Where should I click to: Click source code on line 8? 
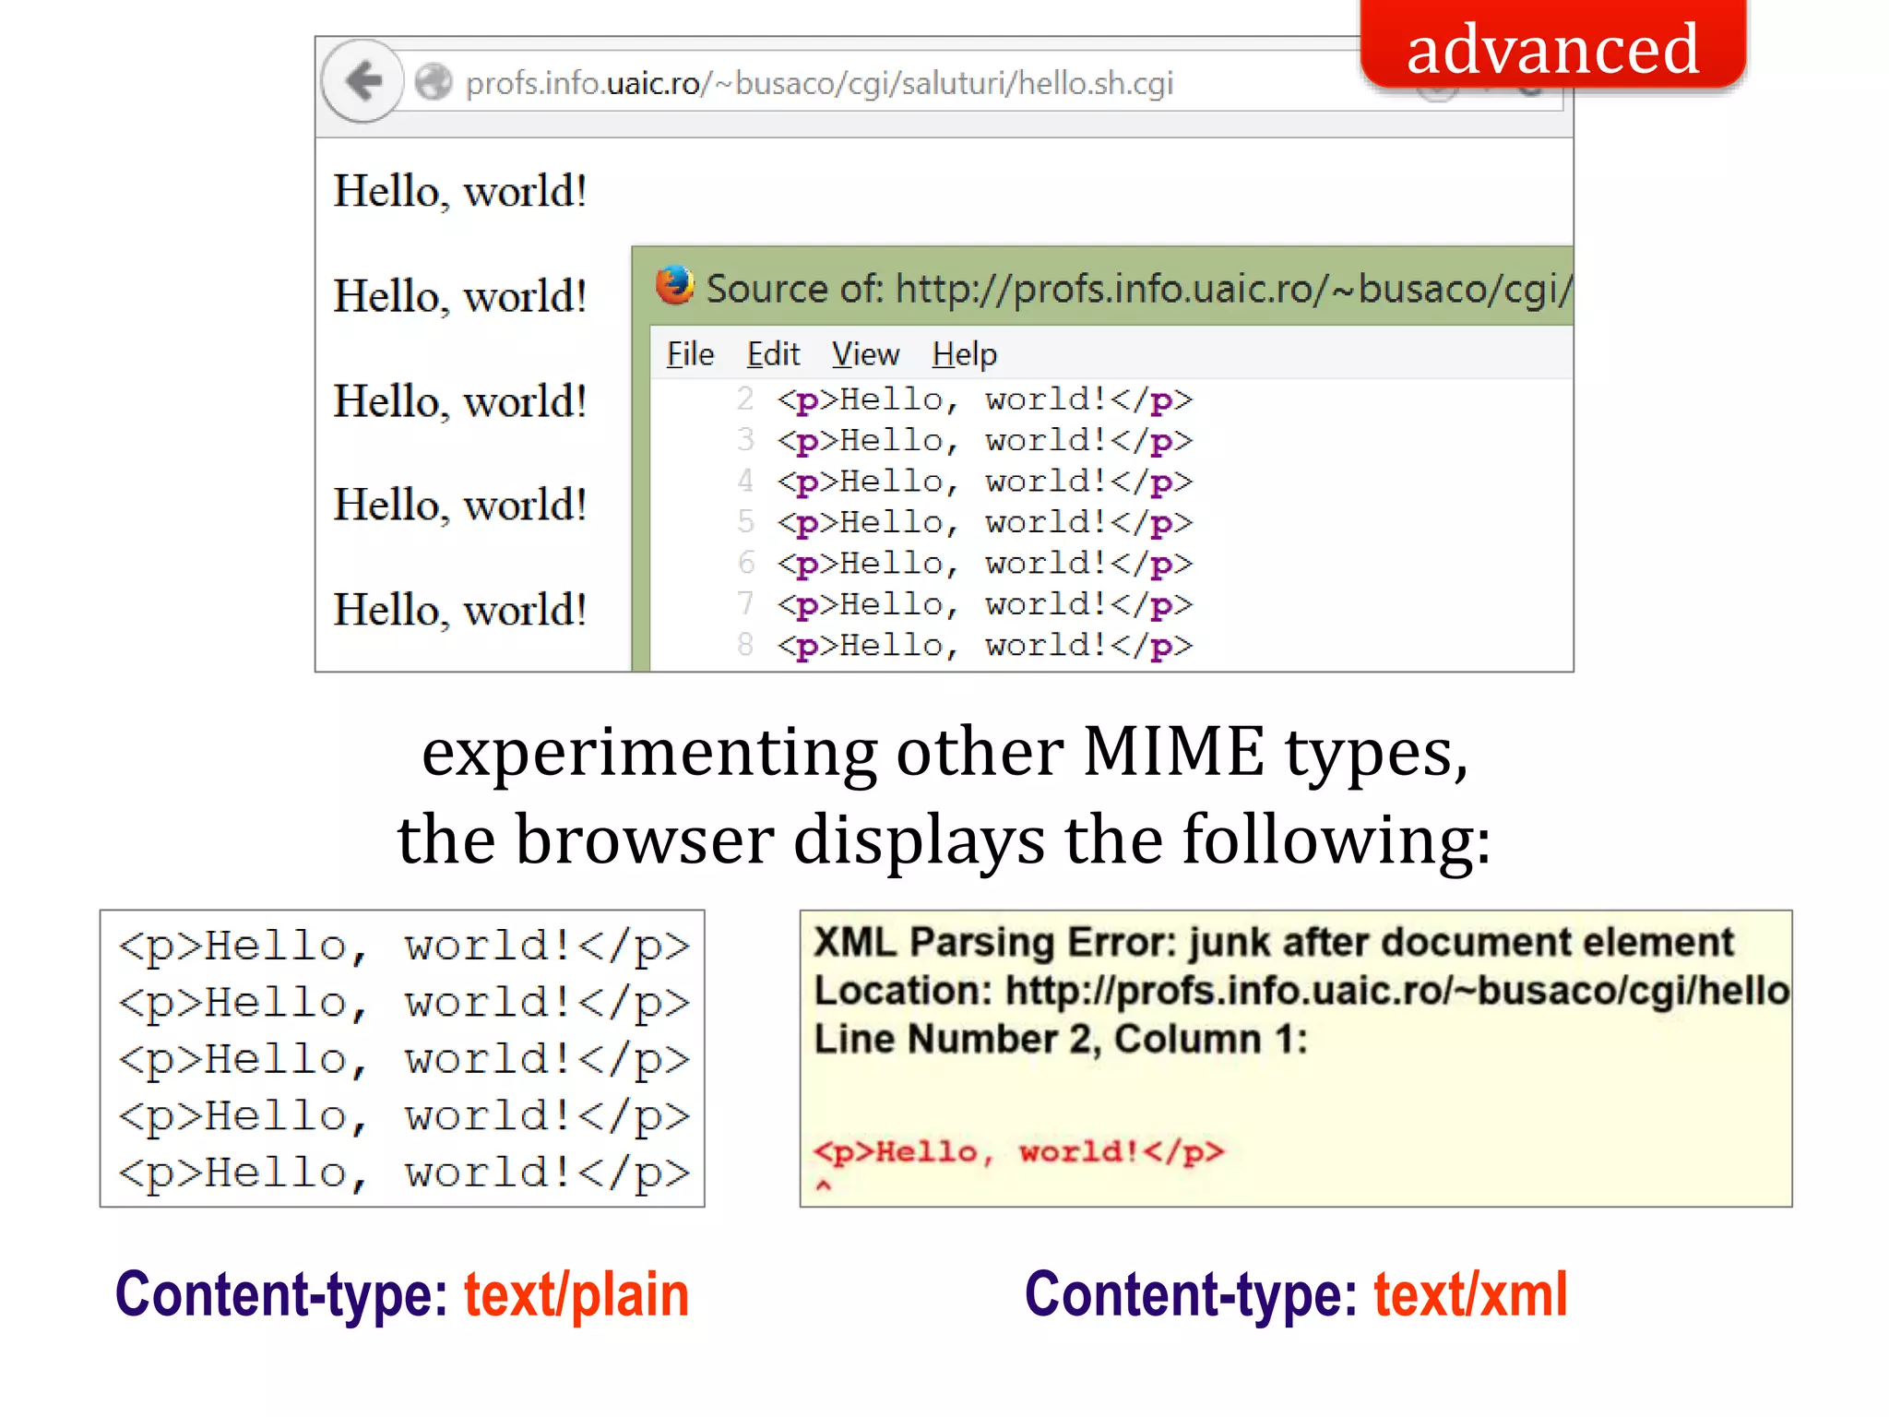coord(984,645)
